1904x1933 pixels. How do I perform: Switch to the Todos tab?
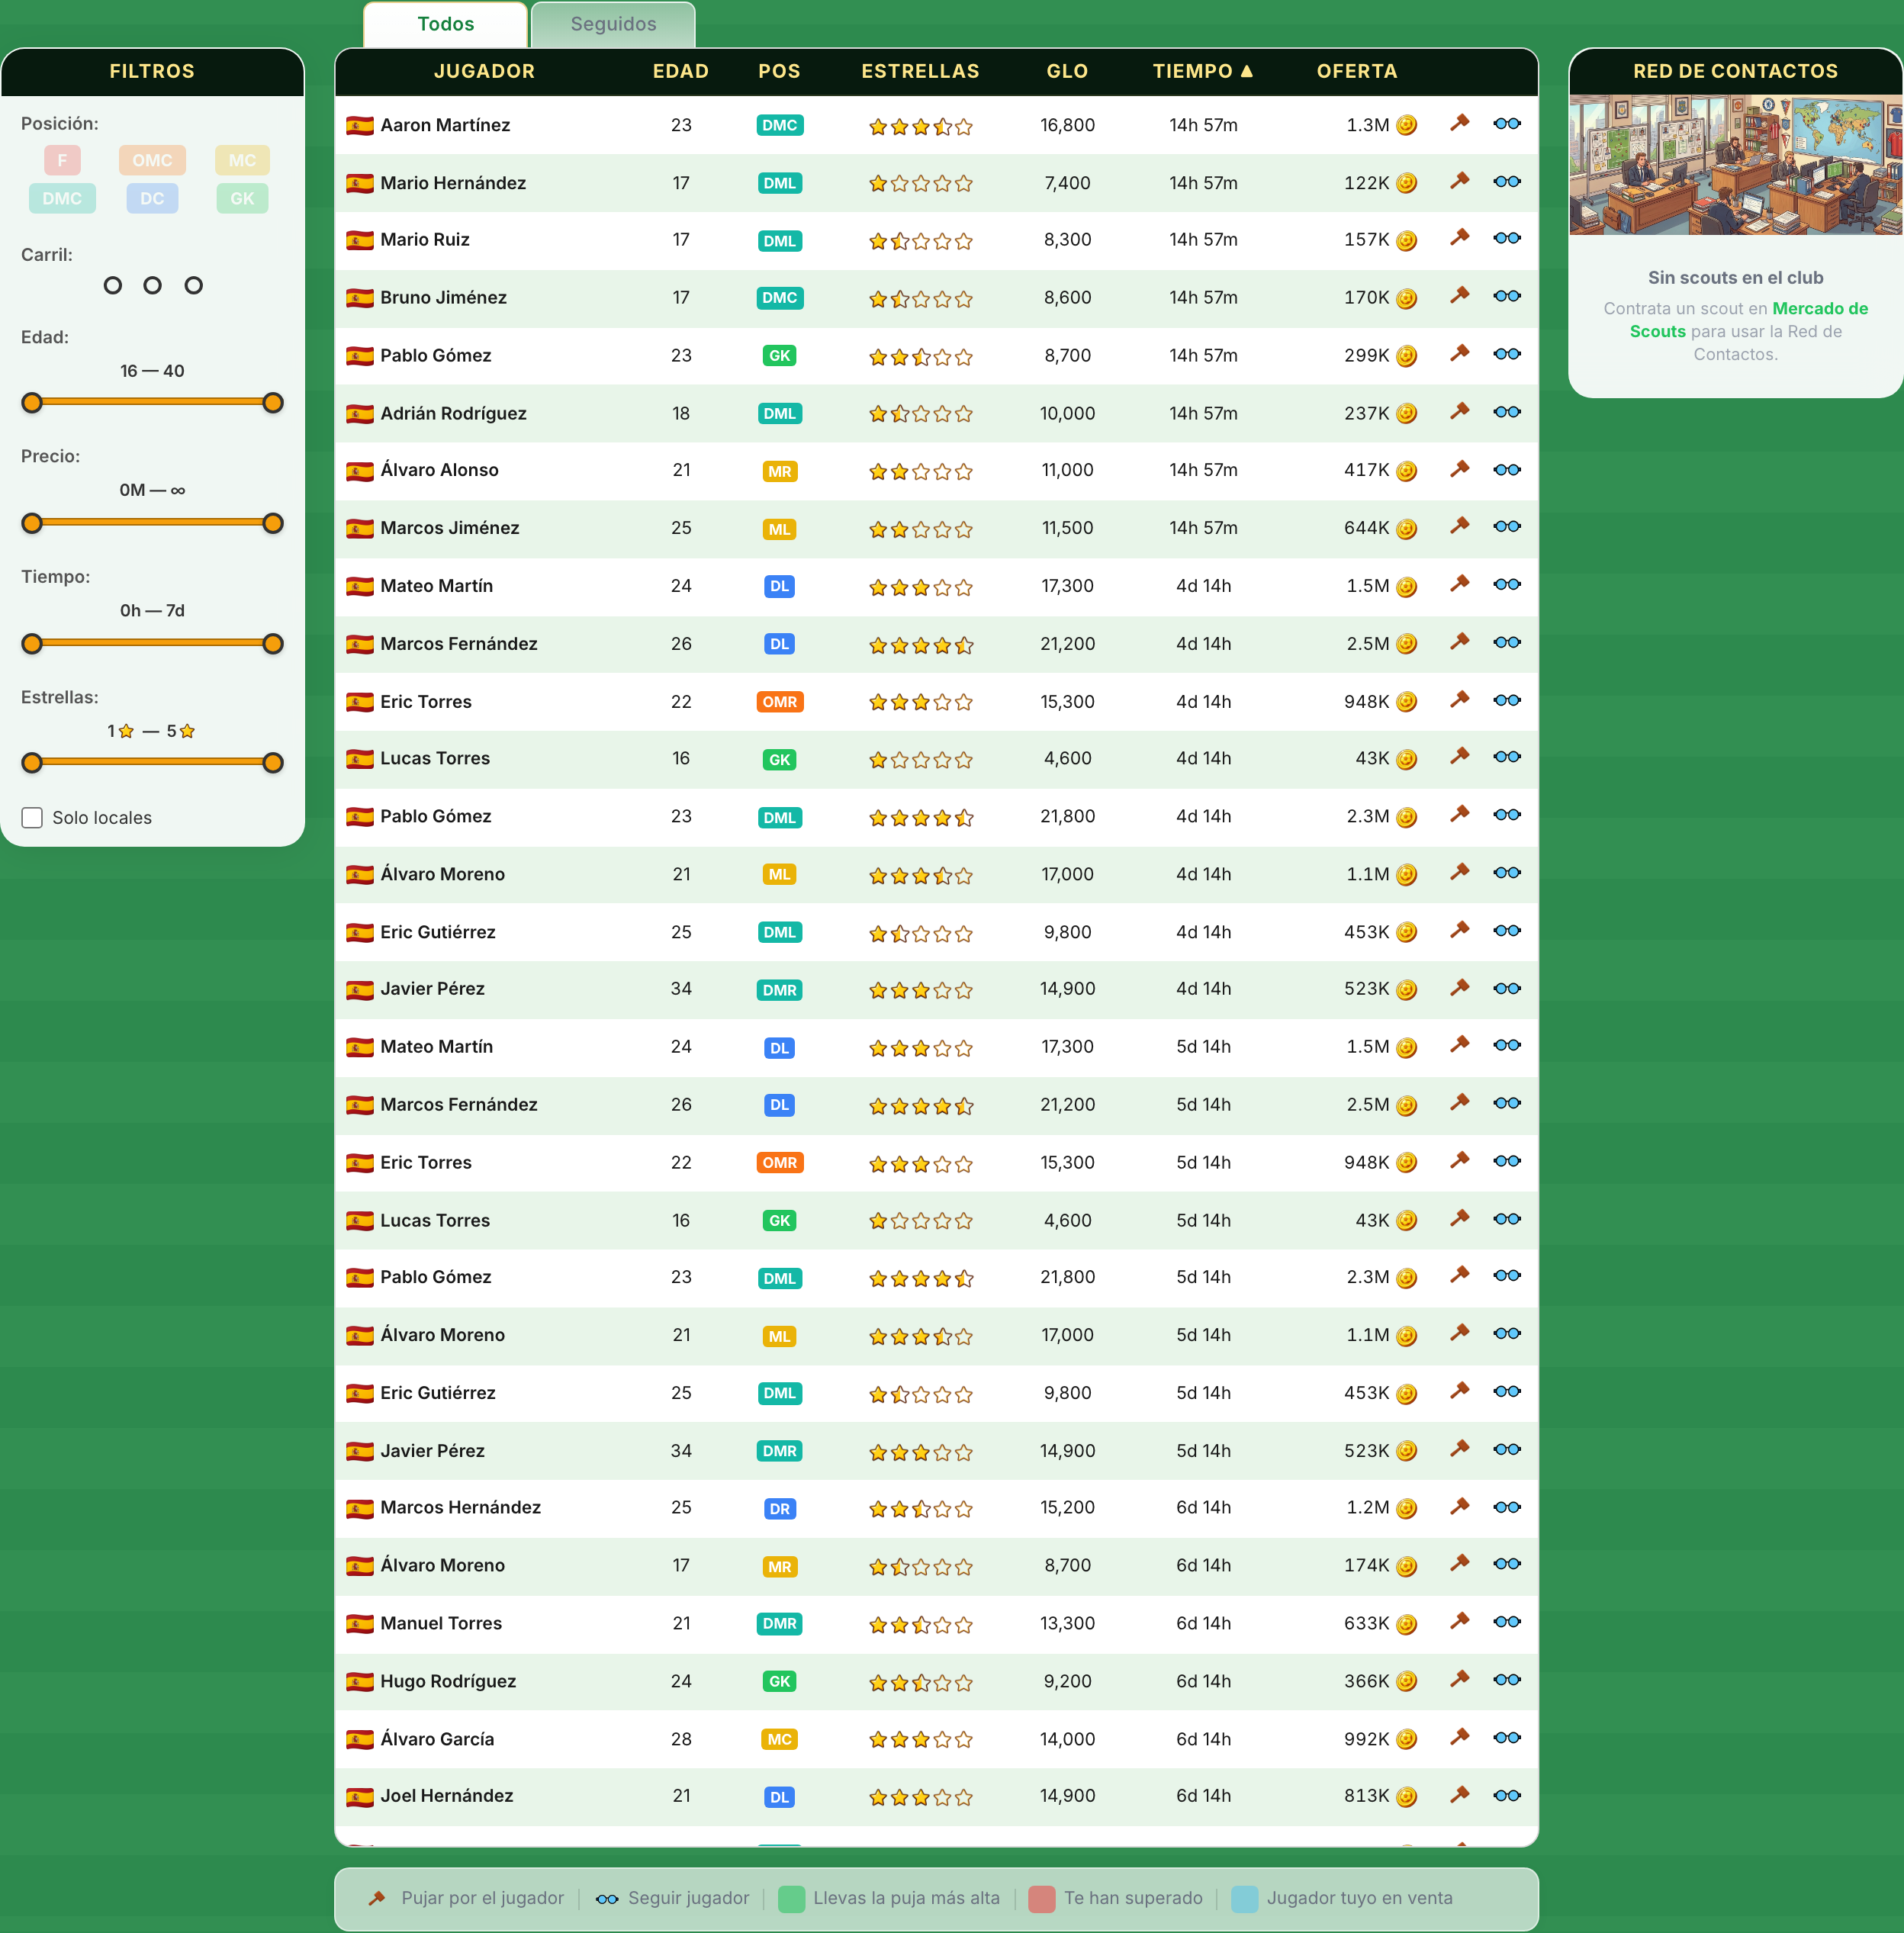[445, 24]
